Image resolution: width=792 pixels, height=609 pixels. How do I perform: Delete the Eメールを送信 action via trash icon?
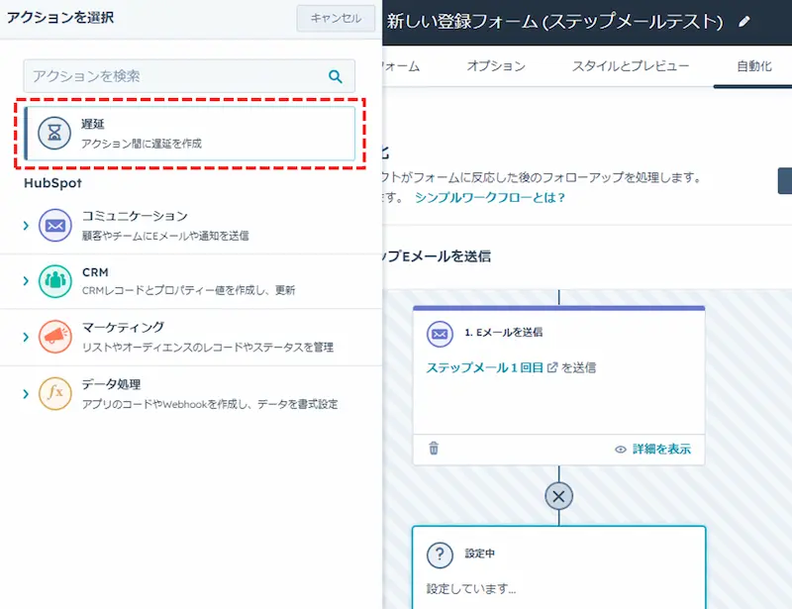(434, 448)
